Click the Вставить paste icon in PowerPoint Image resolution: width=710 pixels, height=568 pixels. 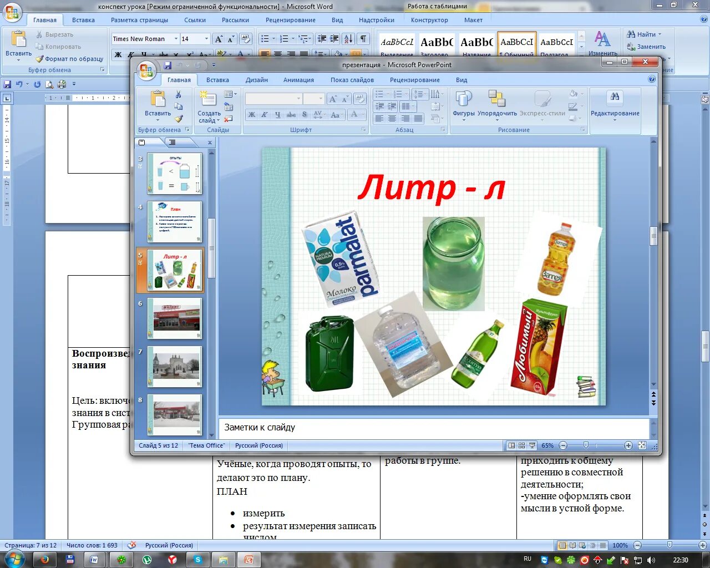[x=158, y=100]
